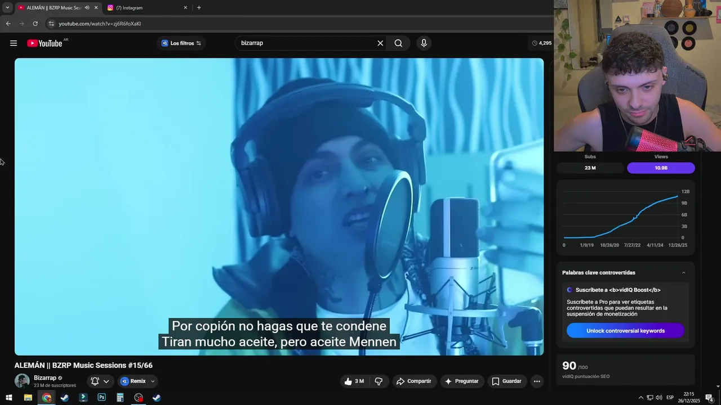Click video title ALEMÁN BZRP Music Sessions
The height and width of the screenshot is (405, 721).
click(x=83, y=366)
